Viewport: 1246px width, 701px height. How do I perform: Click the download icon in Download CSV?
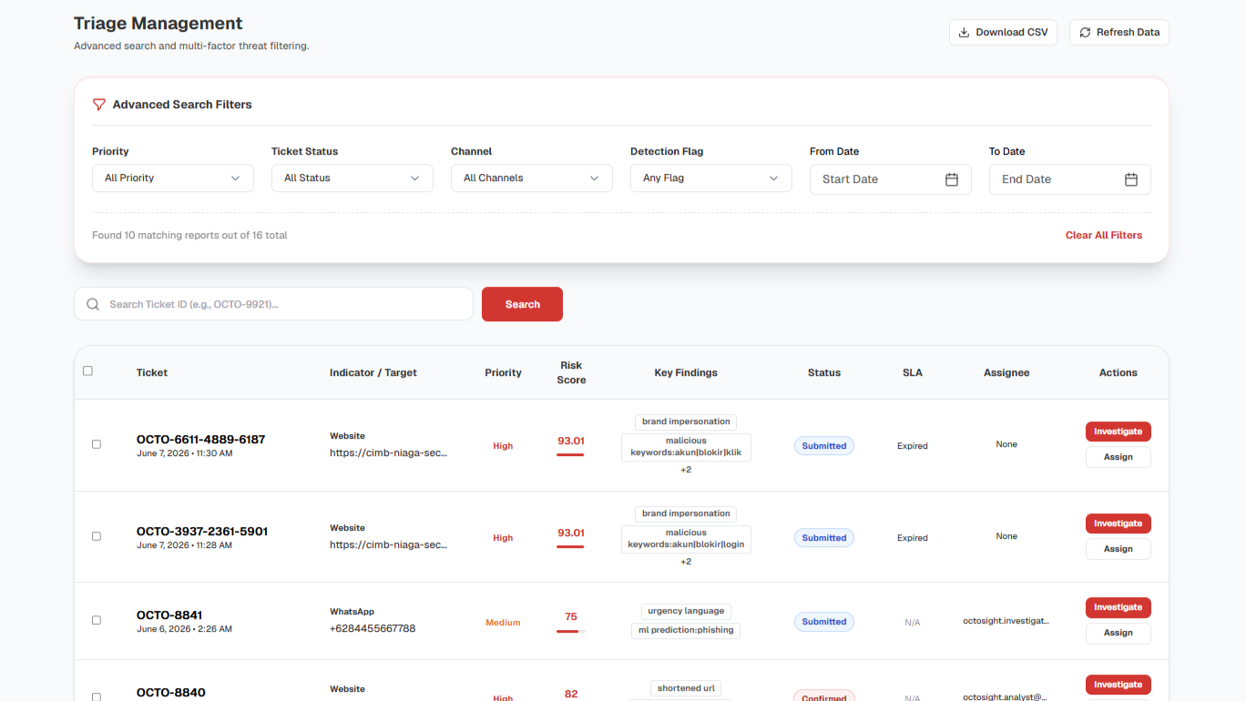(964, 33)
